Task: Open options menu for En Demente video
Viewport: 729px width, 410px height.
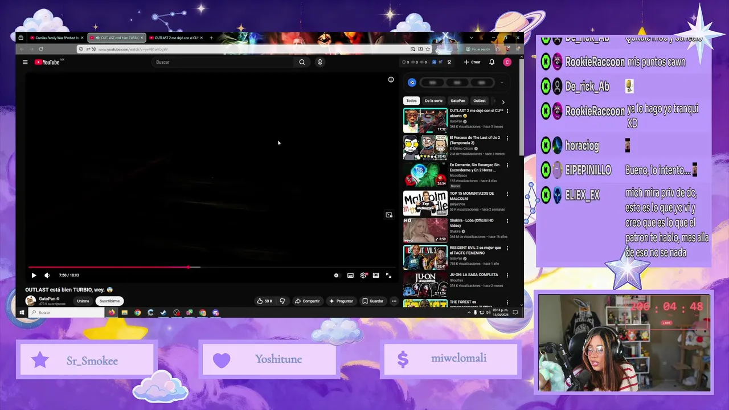Action: [x=507, y=166]
